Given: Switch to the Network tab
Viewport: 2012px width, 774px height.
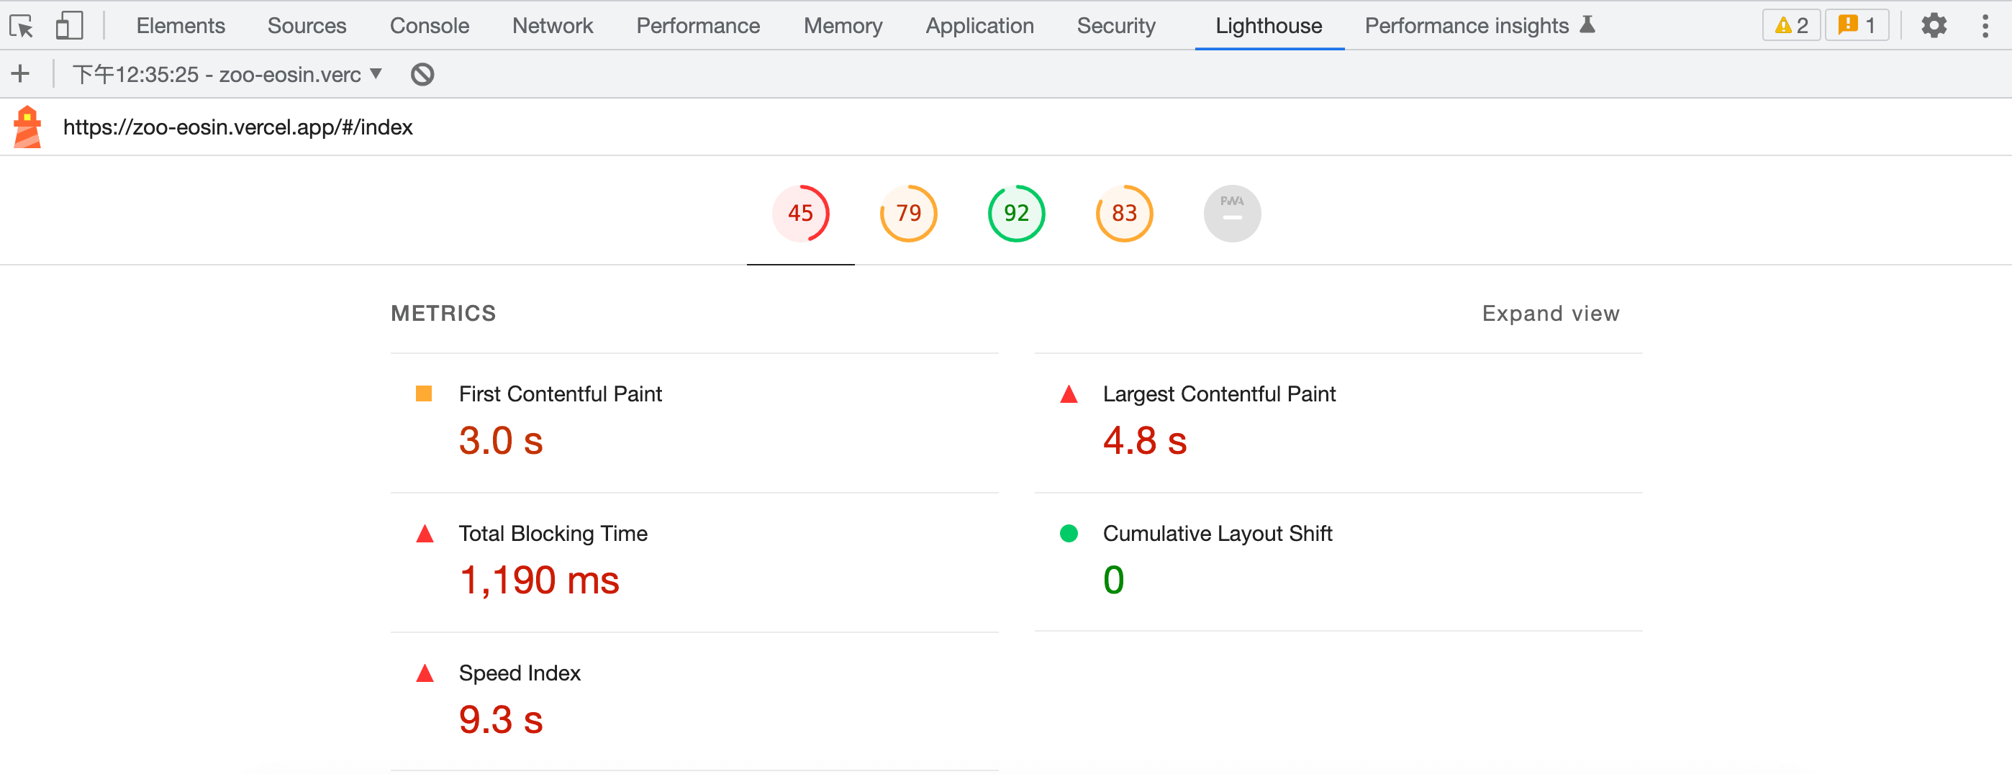Looking at the screenshot, I should coord(552,26).
